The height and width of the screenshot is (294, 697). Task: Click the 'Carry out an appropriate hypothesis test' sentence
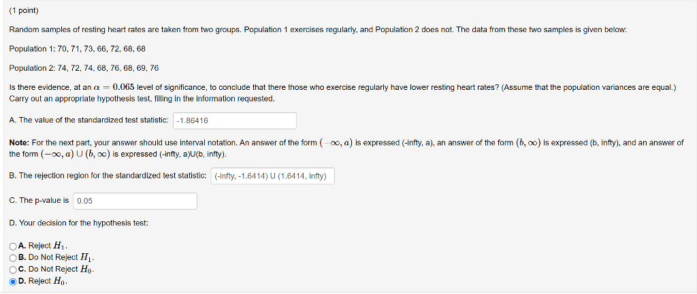[142, 99]
